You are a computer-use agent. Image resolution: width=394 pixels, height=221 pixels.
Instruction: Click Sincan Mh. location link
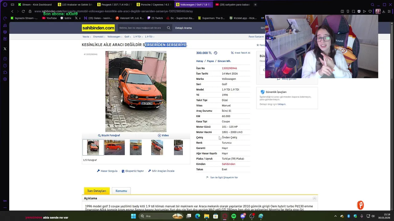point(224,61)
